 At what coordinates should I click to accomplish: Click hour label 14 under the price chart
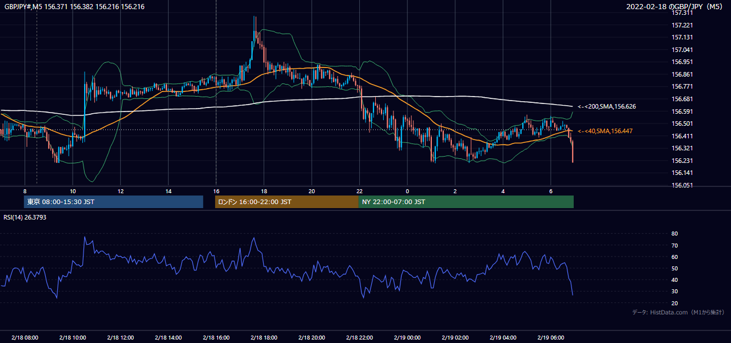(168, 191)
